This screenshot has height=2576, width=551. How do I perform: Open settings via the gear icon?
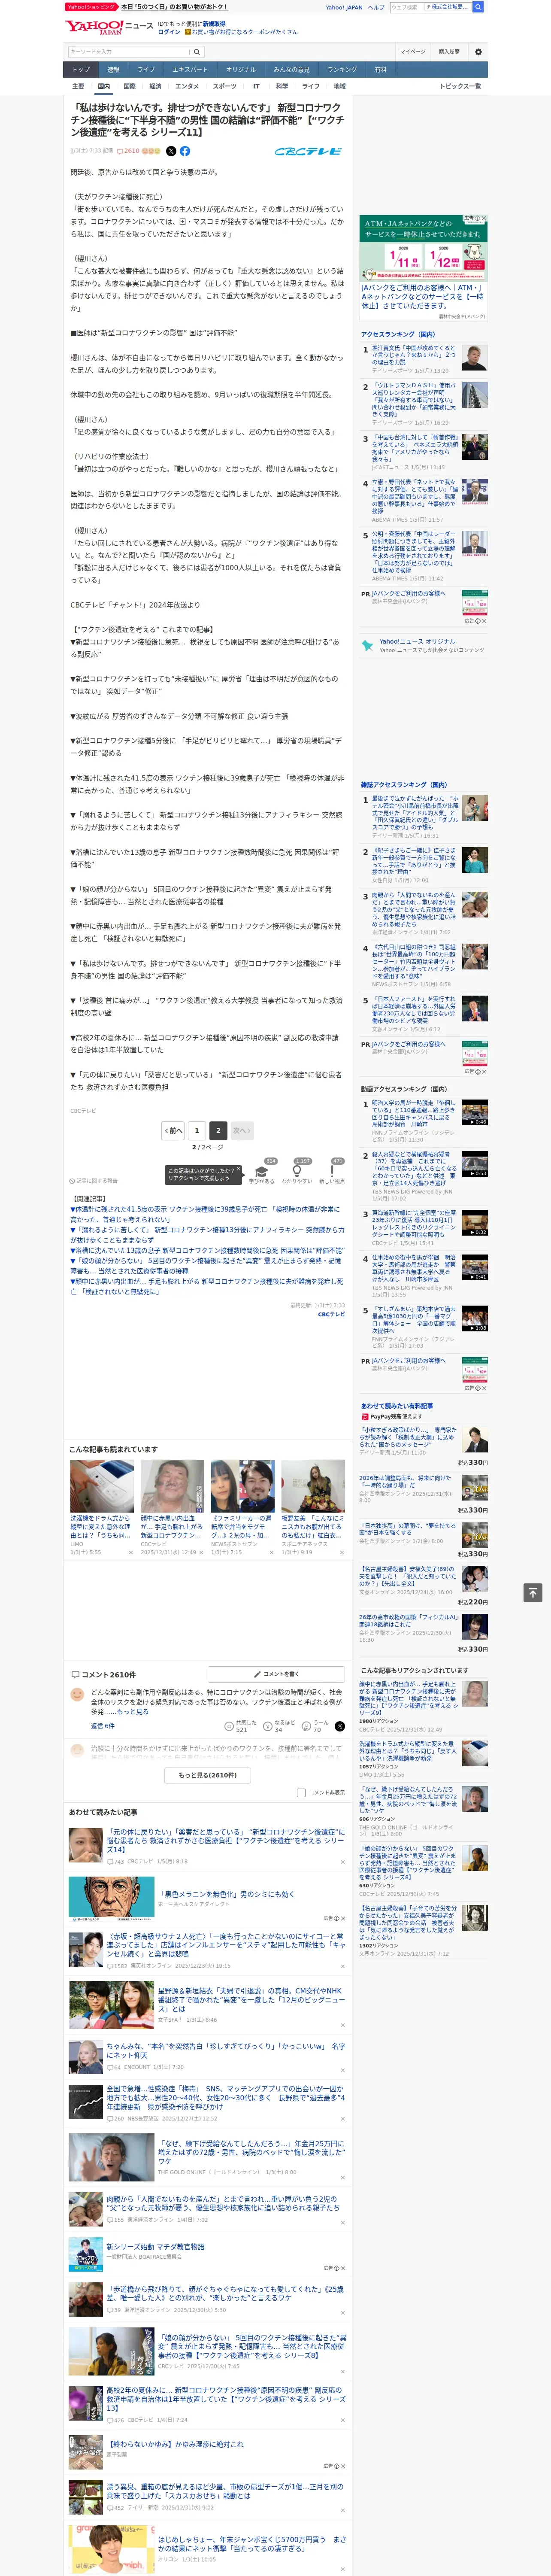[x=478, y=52]
